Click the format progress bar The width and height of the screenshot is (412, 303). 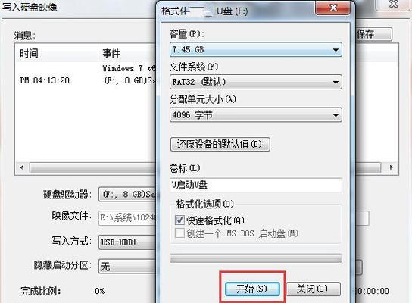[x=256, y=258]
